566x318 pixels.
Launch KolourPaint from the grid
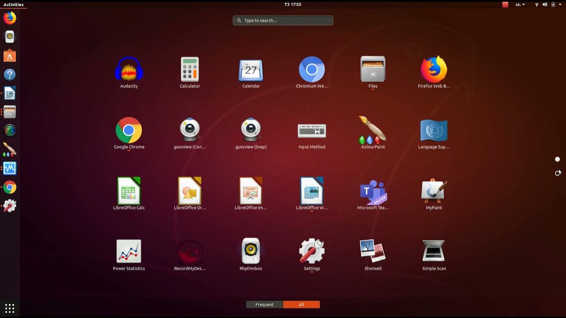tap(373, 133)
